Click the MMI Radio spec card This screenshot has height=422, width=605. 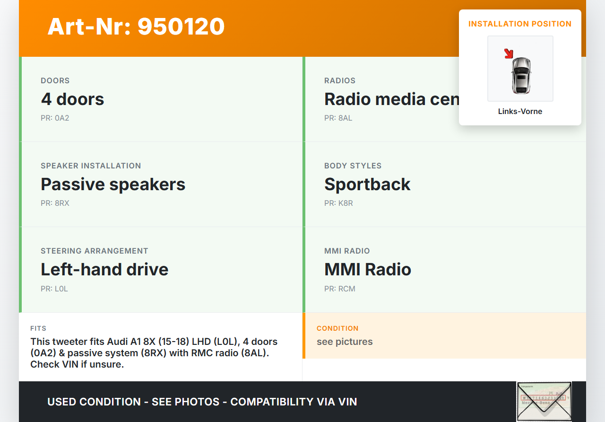tap(444, 270)
